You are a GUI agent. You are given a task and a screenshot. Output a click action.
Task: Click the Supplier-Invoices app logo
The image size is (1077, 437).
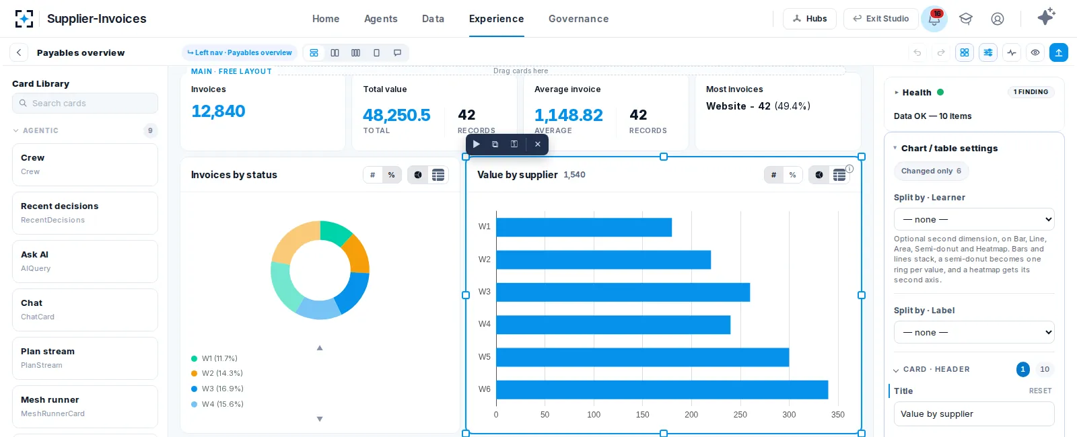[24, 19]
